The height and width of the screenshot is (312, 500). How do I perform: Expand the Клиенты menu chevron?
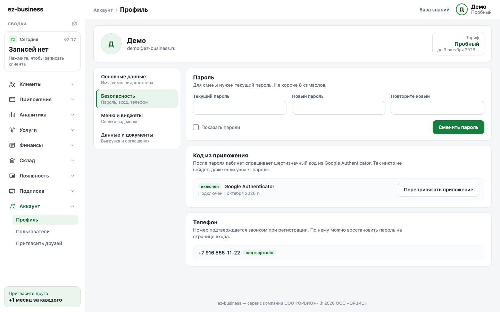coord(73,84)
